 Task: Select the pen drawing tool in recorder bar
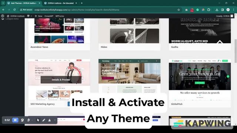44,120
